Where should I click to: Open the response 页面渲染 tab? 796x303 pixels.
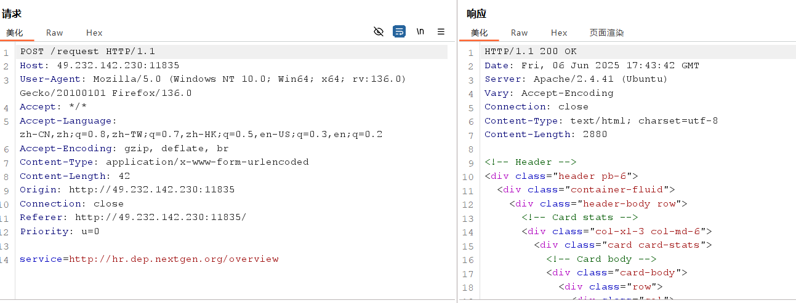[x=606, y=33]
